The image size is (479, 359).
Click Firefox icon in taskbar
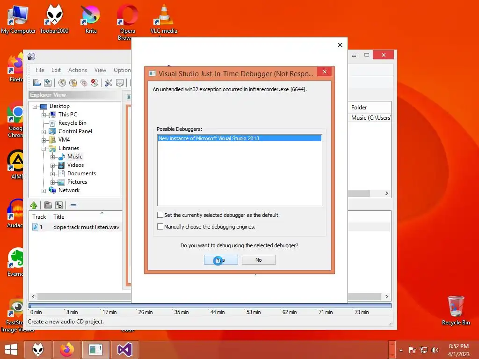tap(67, 350)
